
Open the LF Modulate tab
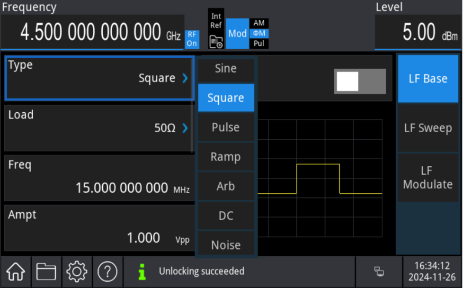click(427, 178)
